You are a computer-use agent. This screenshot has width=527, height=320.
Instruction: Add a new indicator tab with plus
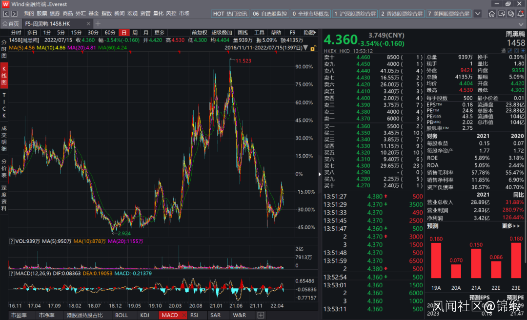[261, 315]
